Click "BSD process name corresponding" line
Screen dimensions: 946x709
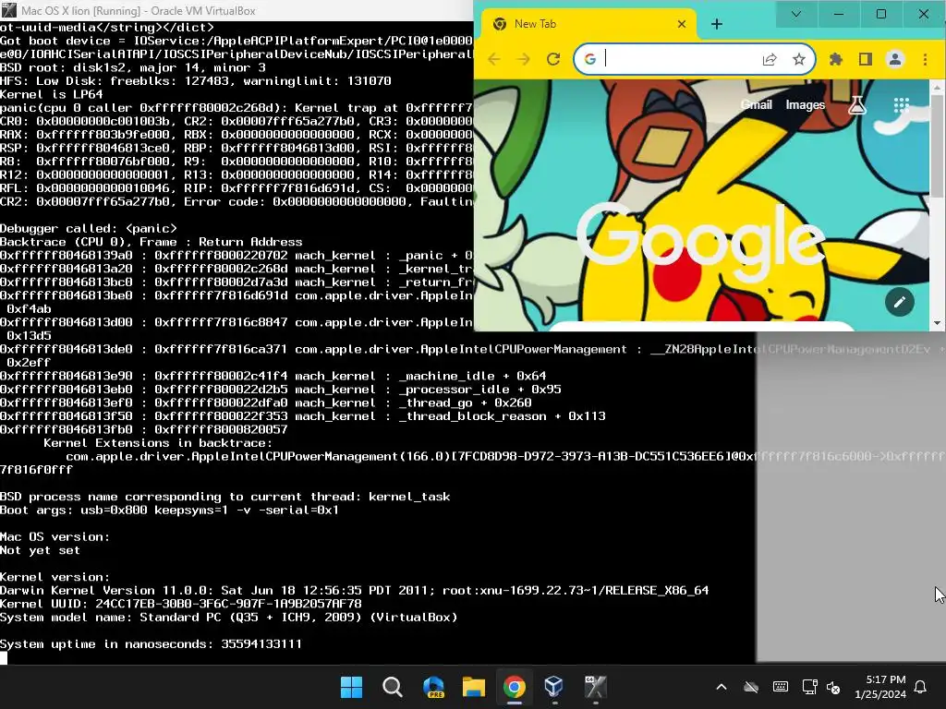225,497
